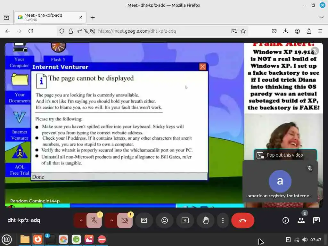Viewport: 328px width, 246px height.
Task: Open the system tray volume icon
Action: [x=305, y=240]
